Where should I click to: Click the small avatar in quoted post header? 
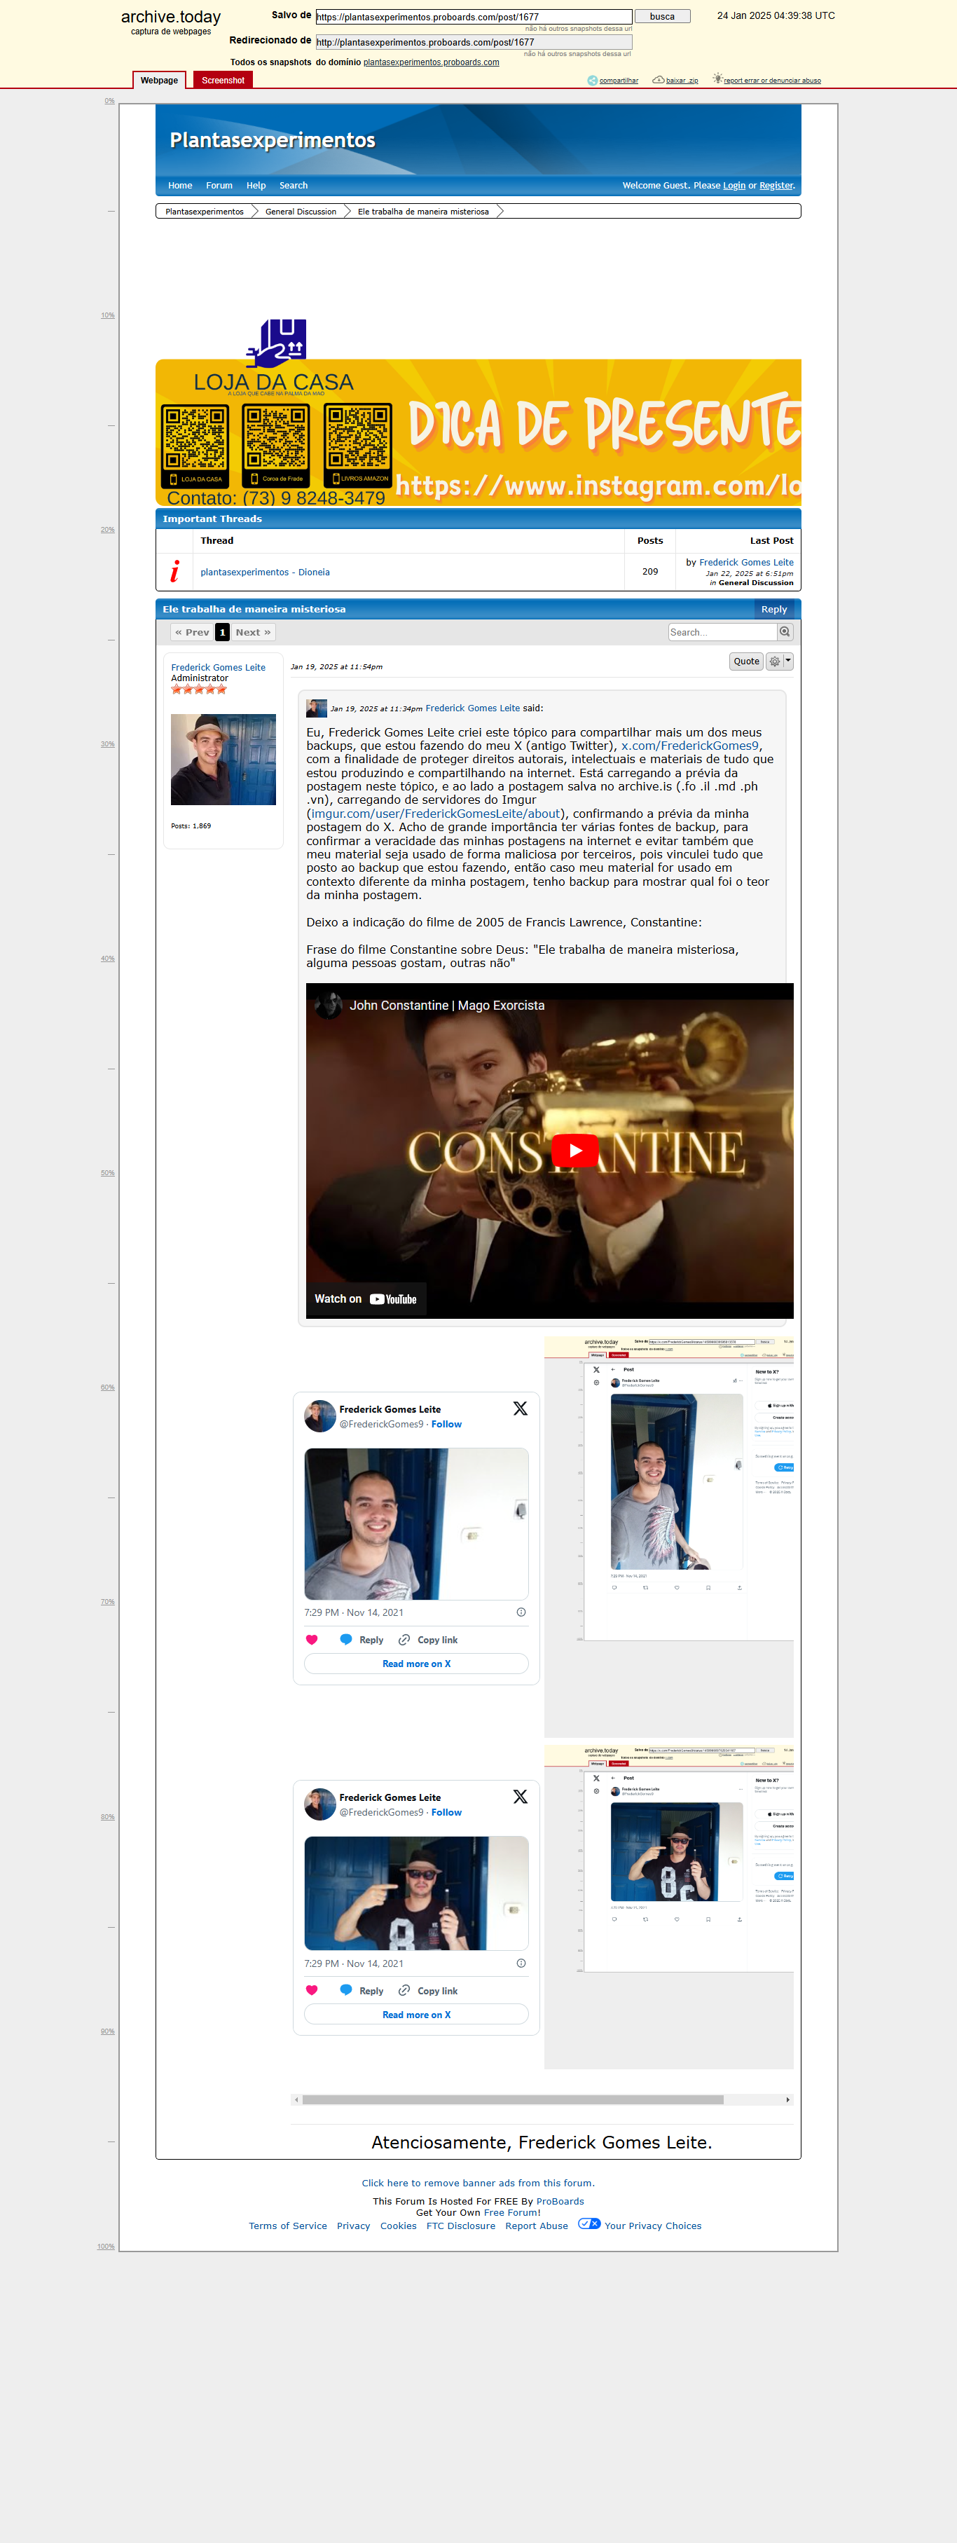click(317, 708)
